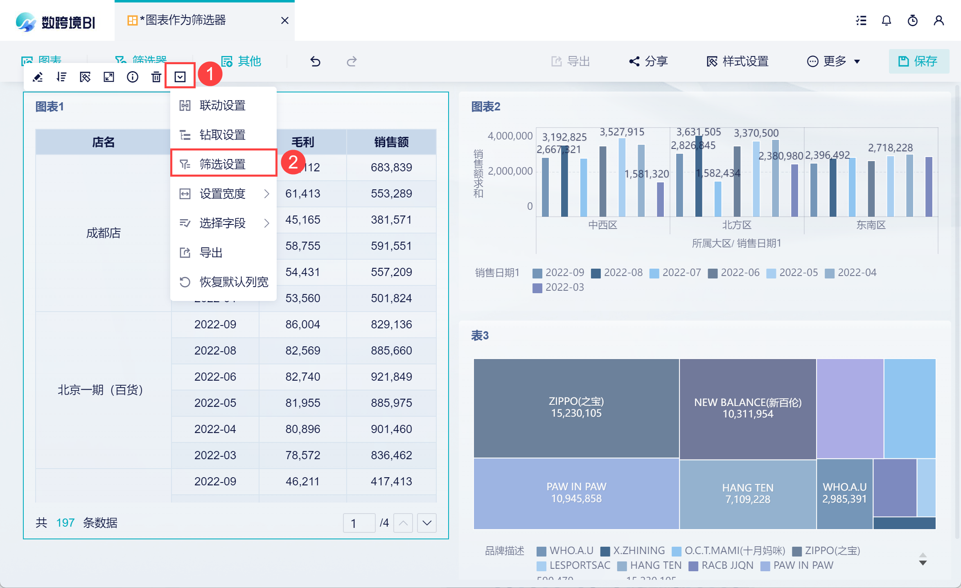Image resolution: width=961 pixels, height=588 pixels.
Task: Click the timer clock icon in header
Action: [x=912, y=20]
